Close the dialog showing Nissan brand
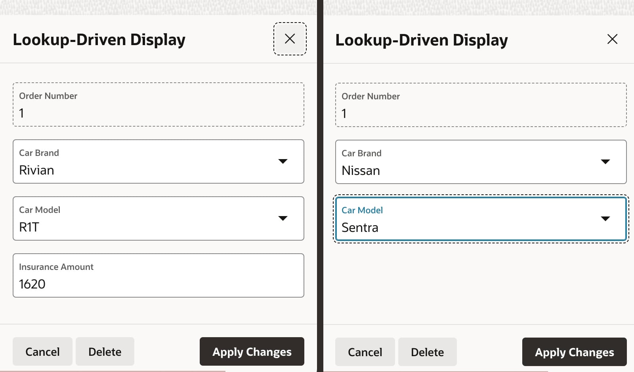Image resolution: width=634 pixels, height=372 pixels. click(x=612, y=39)
